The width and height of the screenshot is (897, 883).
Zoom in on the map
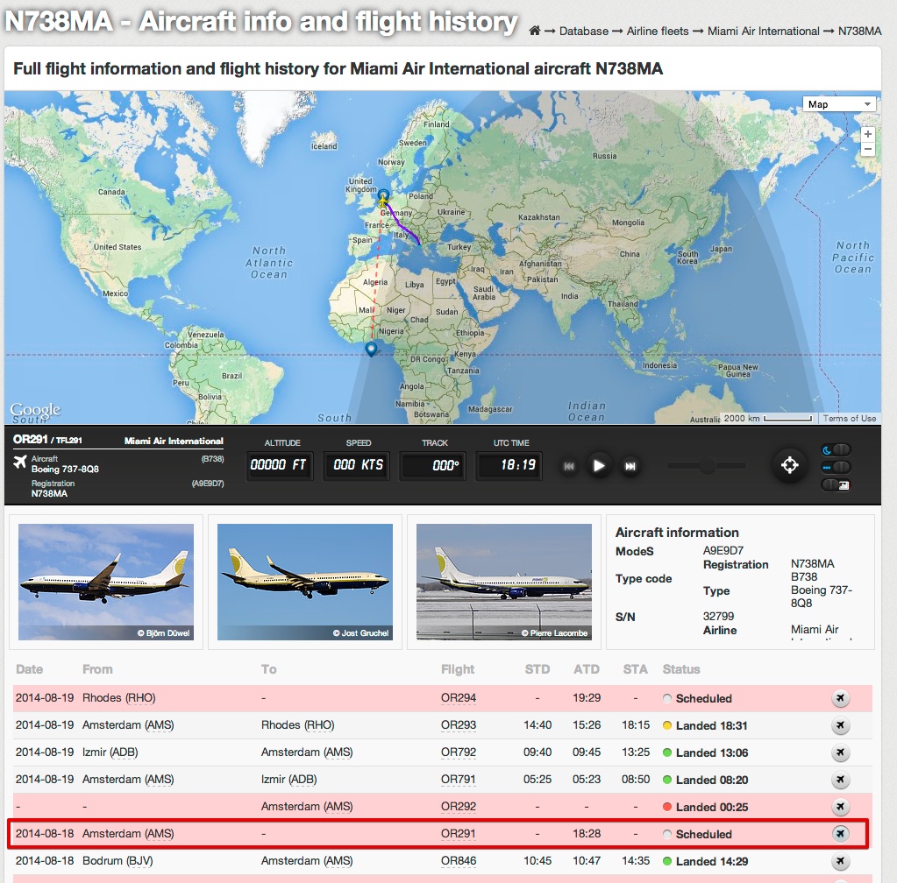click(x=867, y=134)
